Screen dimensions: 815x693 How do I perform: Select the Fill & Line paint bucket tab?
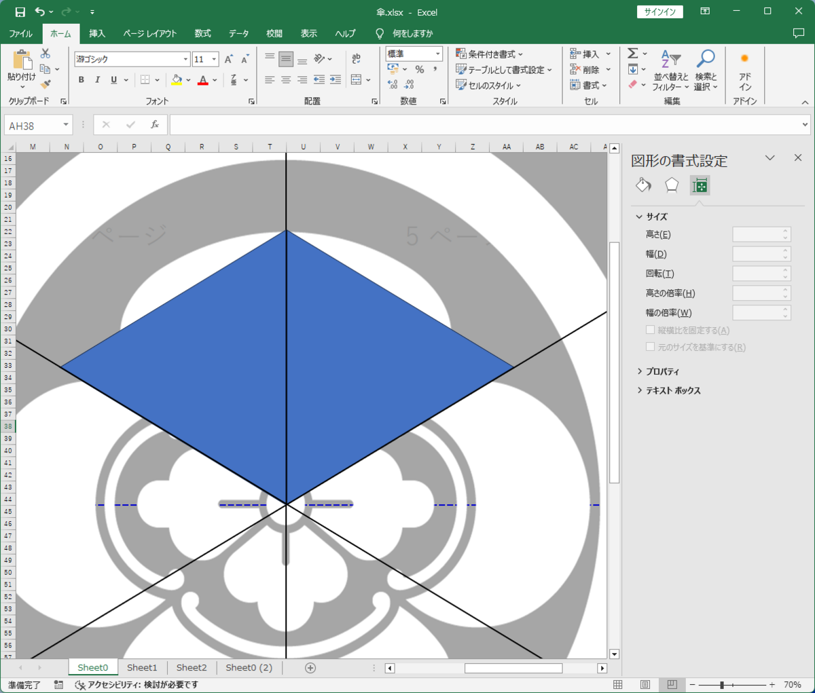pyautogui.click(x=643, y=185)
